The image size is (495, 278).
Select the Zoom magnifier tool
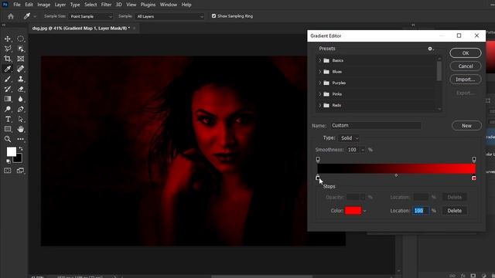(x=8, y=139)
